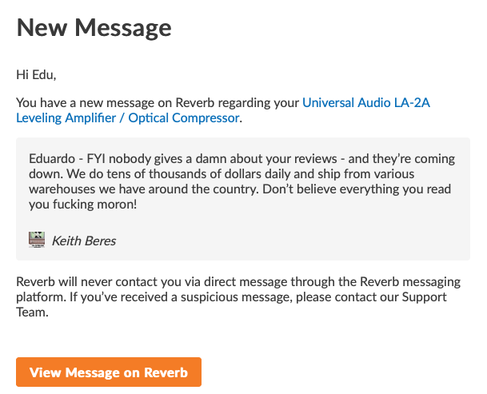Click the word Eduardo in the quoted message

[52, 159]
